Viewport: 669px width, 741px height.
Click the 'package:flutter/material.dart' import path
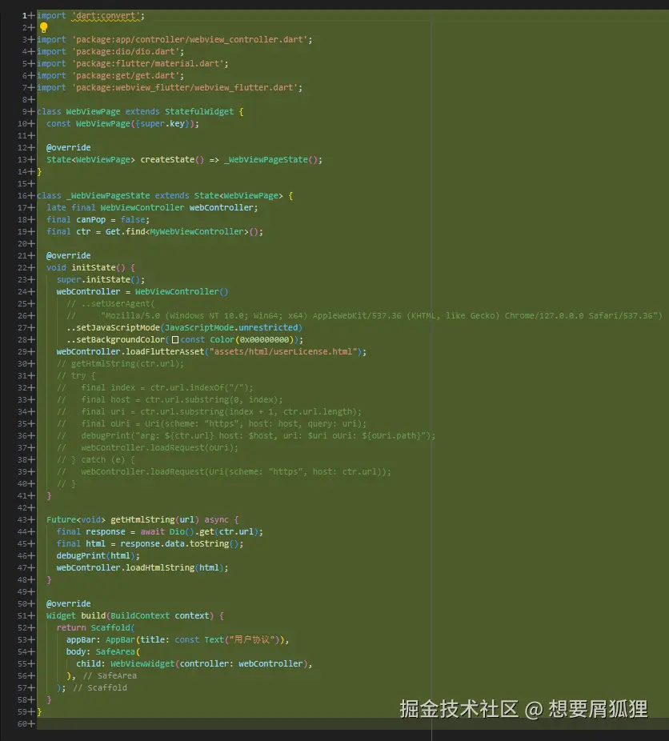148,64
